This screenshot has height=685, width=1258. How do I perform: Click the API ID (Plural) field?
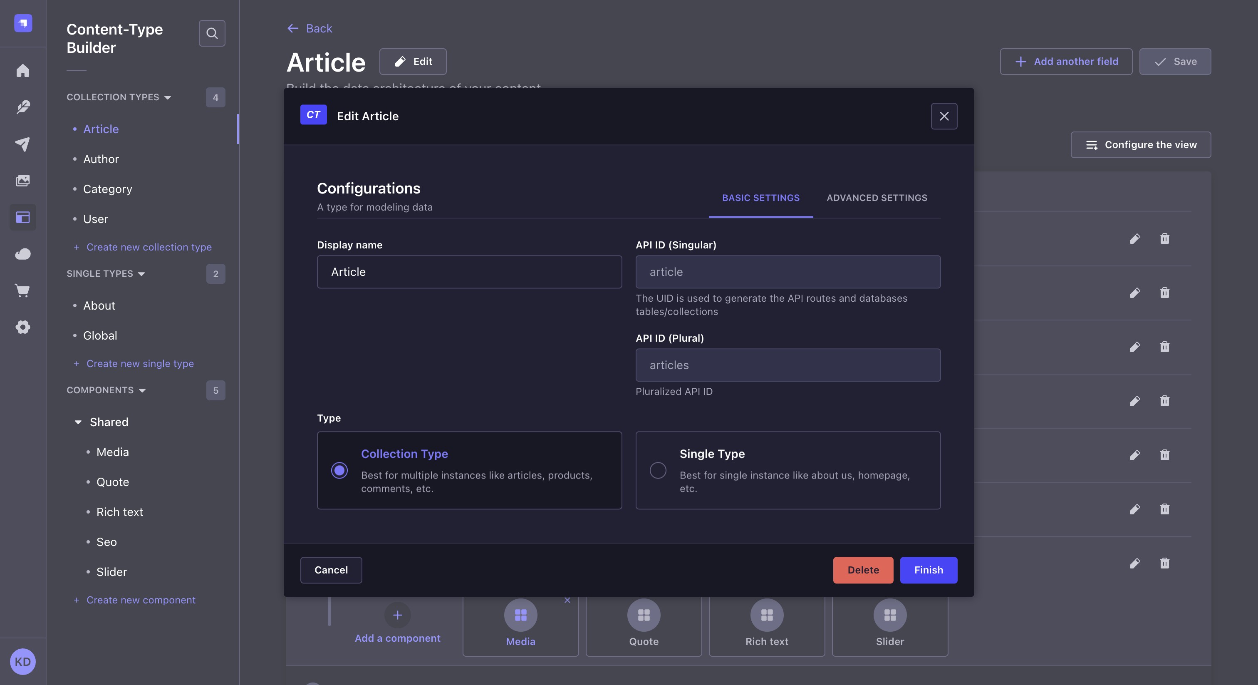coord(788,365)
